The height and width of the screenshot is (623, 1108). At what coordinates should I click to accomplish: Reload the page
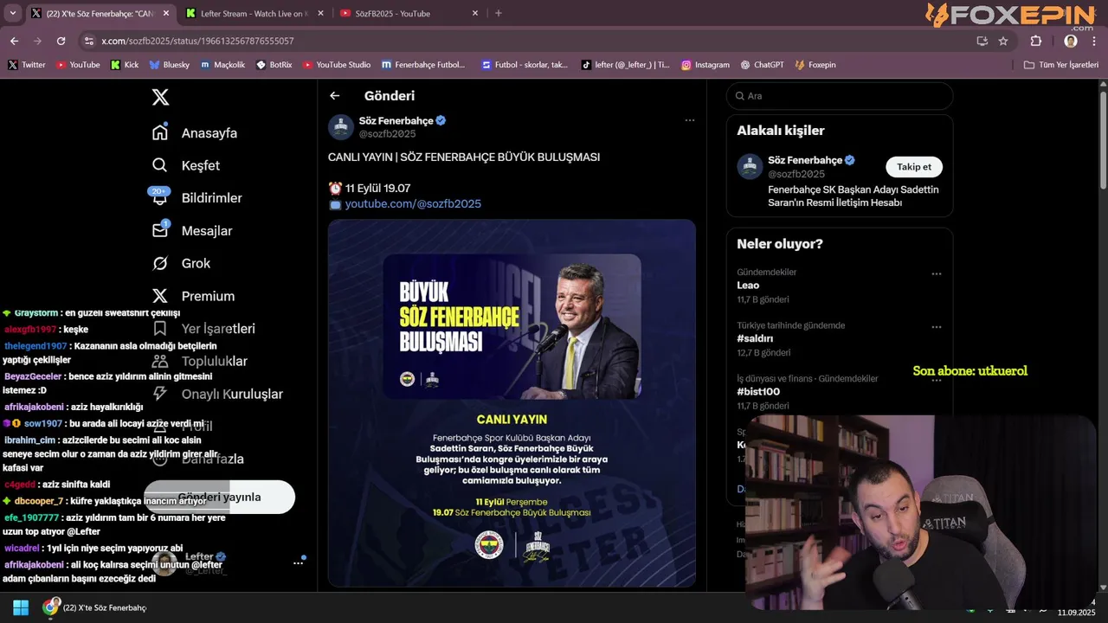coord(61,41)
